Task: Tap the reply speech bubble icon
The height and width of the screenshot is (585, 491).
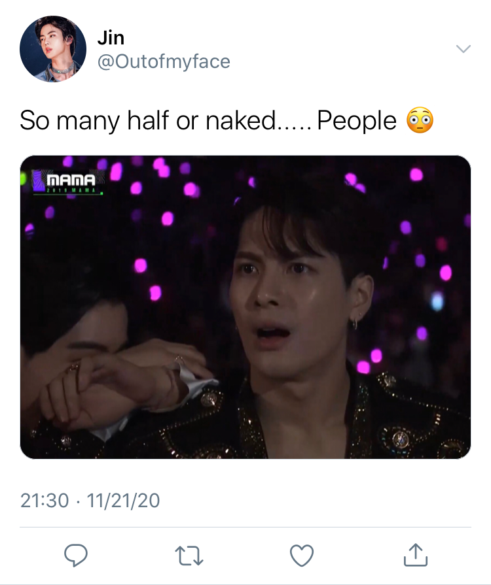Action: 76,555
